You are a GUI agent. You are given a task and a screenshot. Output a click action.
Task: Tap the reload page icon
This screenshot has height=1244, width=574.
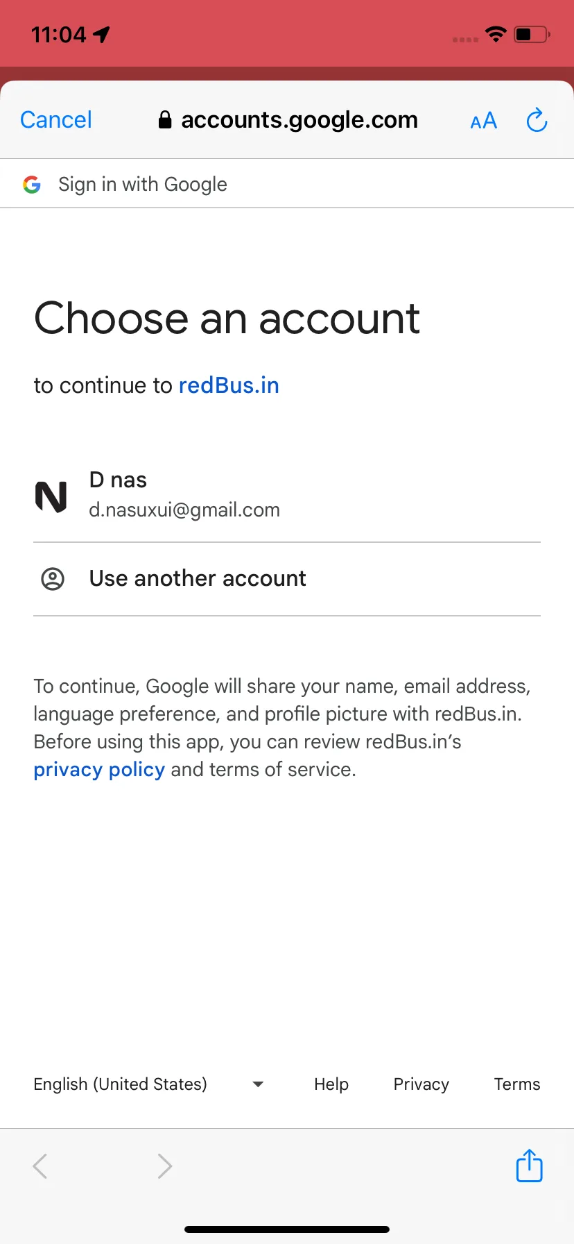click(537, 120)
